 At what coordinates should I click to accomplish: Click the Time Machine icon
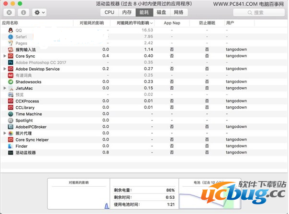click(x=11, y=114)
